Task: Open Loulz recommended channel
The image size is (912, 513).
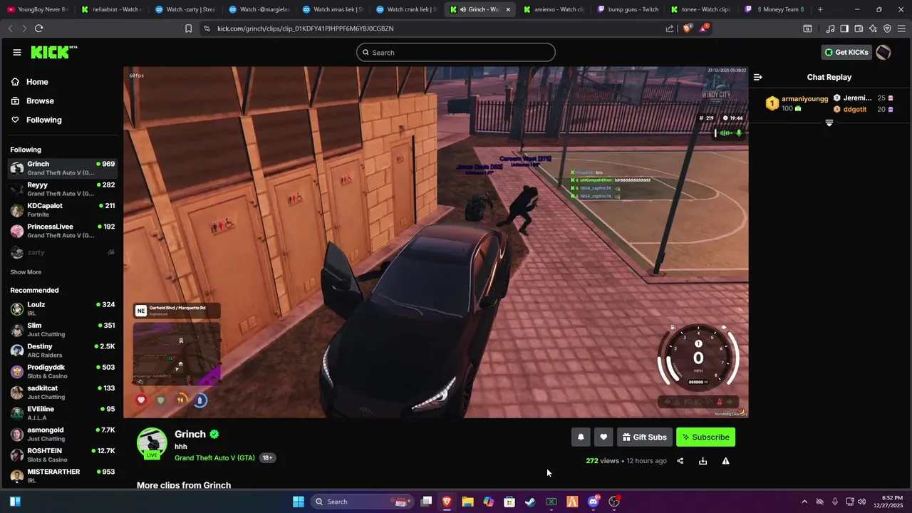Action: click(63, 309)
